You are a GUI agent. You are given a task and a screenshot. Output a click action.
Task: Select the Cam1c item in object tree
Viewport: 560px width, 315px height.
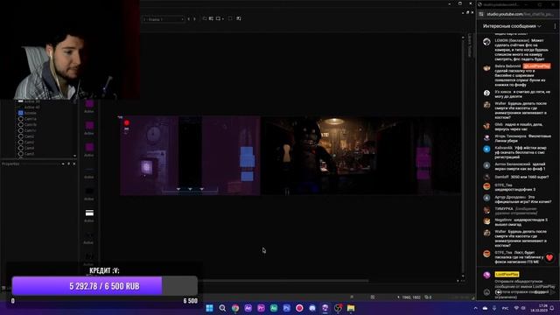[27, 130]
